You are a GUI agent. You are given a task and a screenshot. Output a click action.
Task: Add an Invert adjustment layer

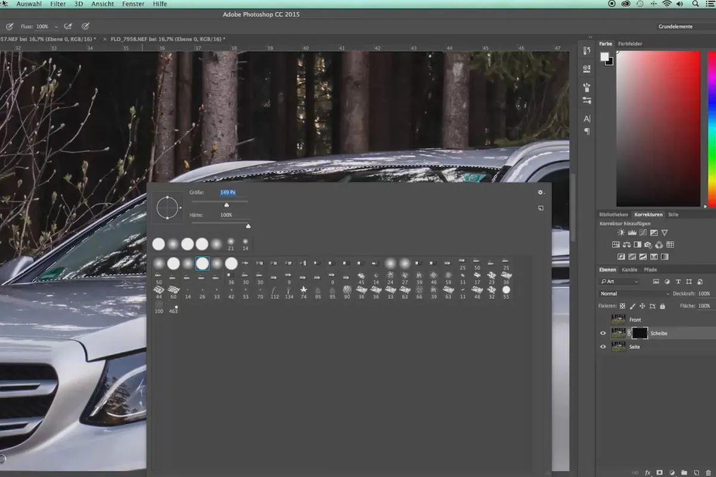(x=621, y=257)
